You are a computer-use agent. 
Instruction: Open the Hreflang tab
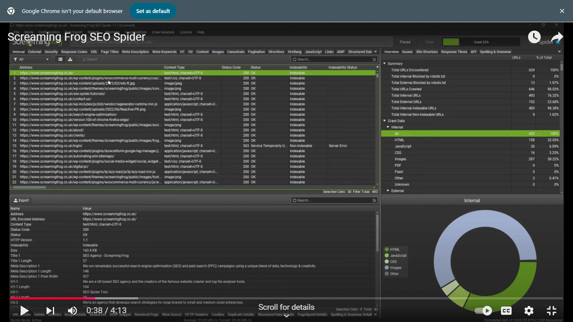pos(294,52)
